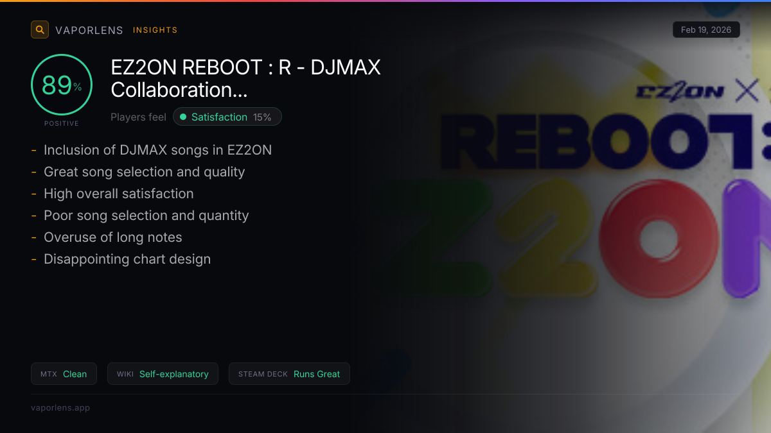Click the green dot in Satisfaction pill
771x433 pixels.
pos(183,117)
